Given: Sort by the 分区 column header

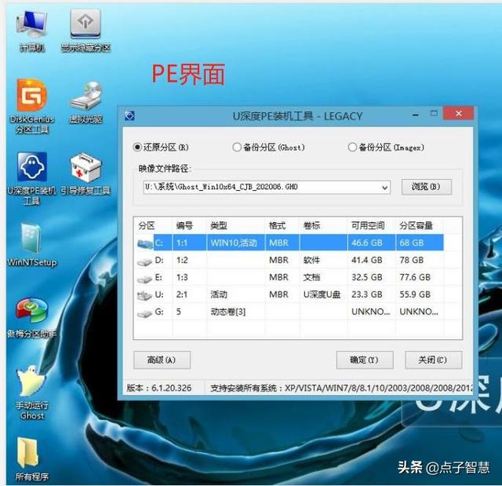Looking at the screenshot, I should coord(153,225).
